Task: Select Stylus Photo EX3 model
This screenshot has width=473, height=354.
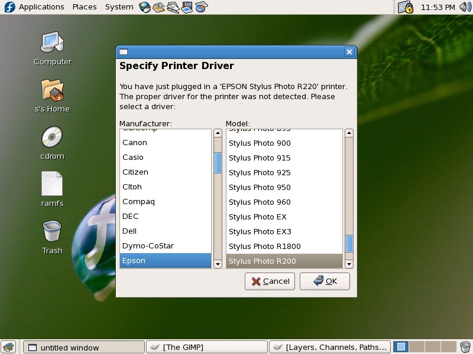Action: [284, 232]
